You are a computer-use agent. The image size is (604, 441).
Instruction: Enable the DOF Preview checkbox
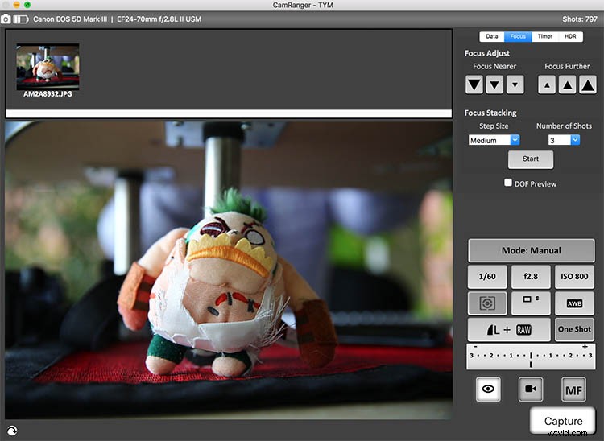508,183
